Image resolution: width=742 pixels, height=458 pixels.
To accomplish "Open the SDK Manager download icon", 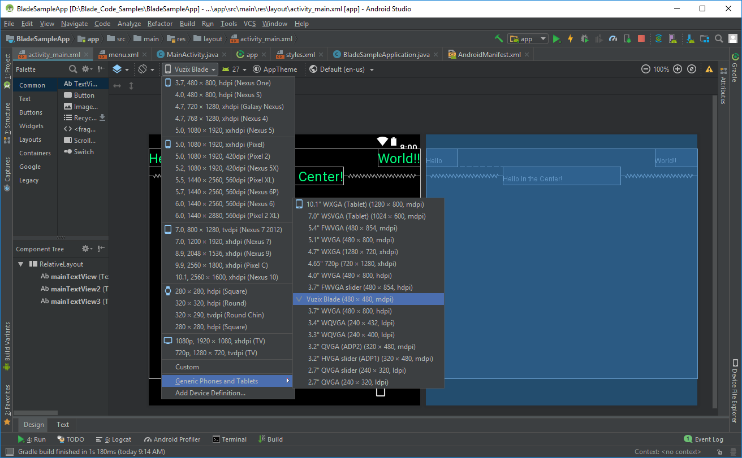I will [691, 39].
